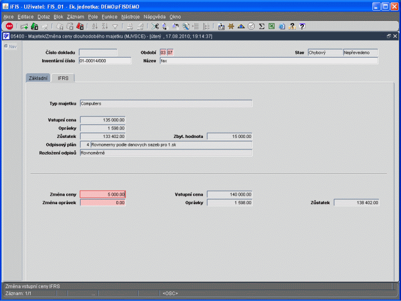Open the Pole menu
Viewport: 401px width, 301px height.
pos(93,17)
